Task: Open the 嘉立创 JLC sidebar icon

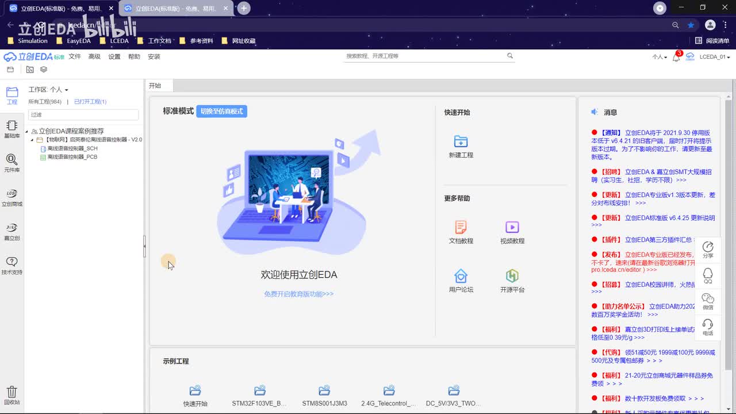Action: pyautogui.click(x=11, y=231)
